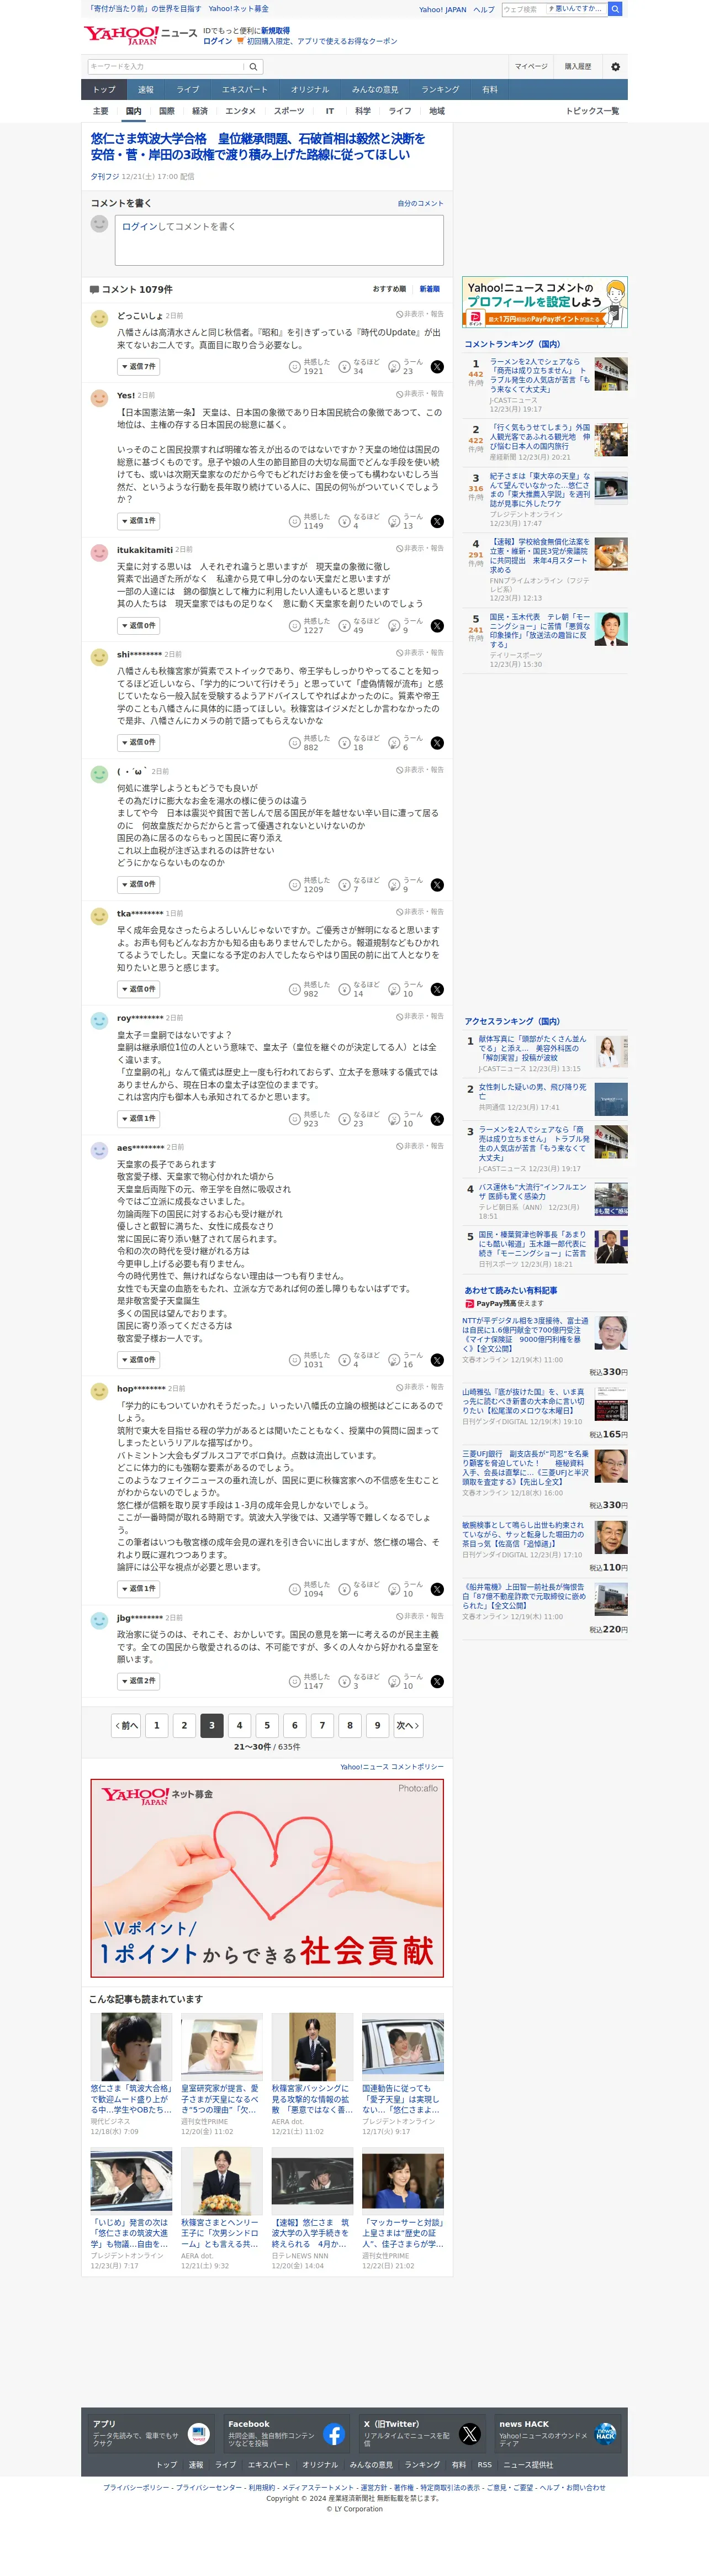Click the blue web search magnifier button
This screenshot has width=709, height=2576.
615,9
